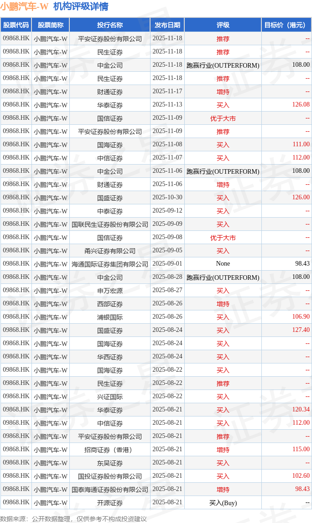This screenshot has width=312, height=523.
Task: Click 买入 rating in 甬兴证券有限公司 row
Action: pyautogui.click(x=223, y=251)
